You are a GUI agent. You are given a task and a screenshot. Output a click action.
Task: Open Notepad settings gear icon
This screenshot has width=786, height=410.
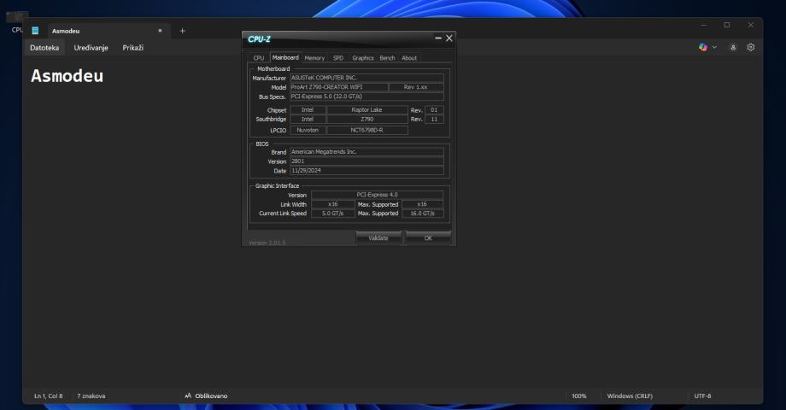[750, 47]
